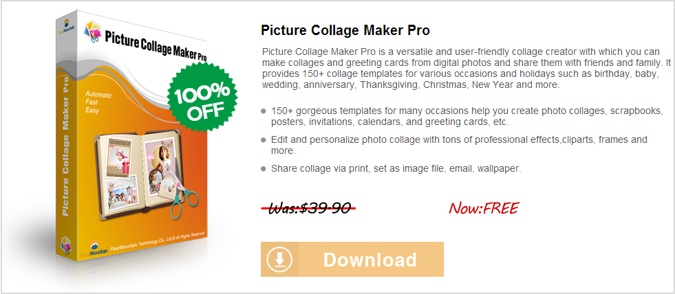The height and width of the screenshot is (294, 675).
Task: Click the scissors graphic on the box
Action: tap(184, 193)
